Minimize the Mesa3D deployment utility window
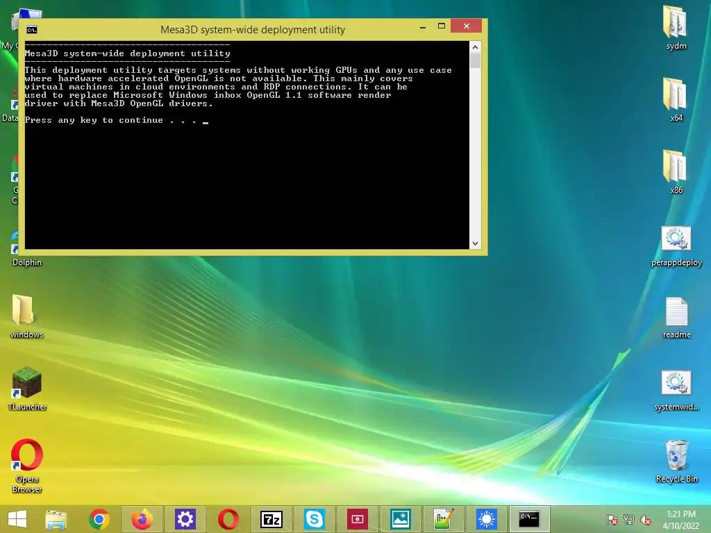Viewport: 711px width, 533px height. click(x=423, y=26)
